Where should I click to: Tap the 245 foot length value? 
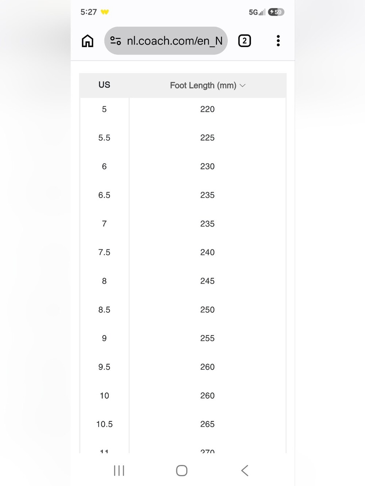pyautogui.click(x=207, y=281)
